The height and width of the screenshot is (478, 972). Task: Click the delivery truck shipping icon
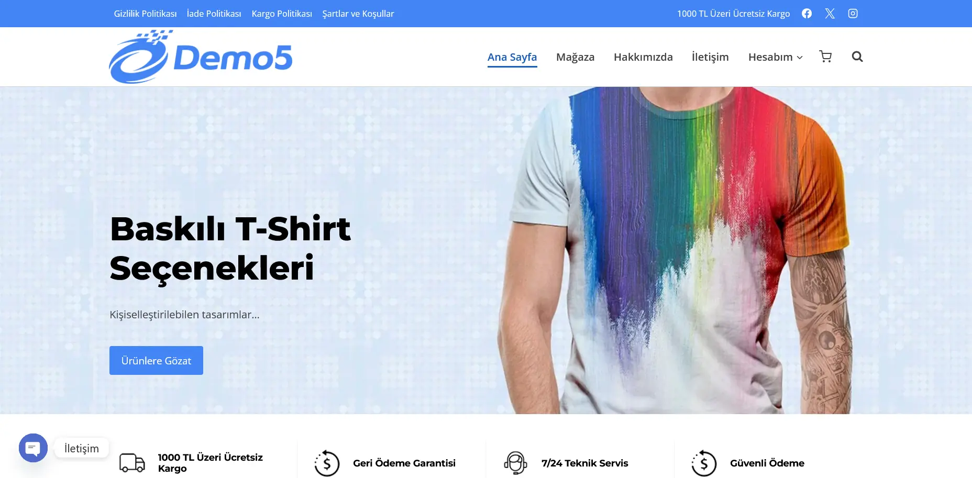point(132,463)
